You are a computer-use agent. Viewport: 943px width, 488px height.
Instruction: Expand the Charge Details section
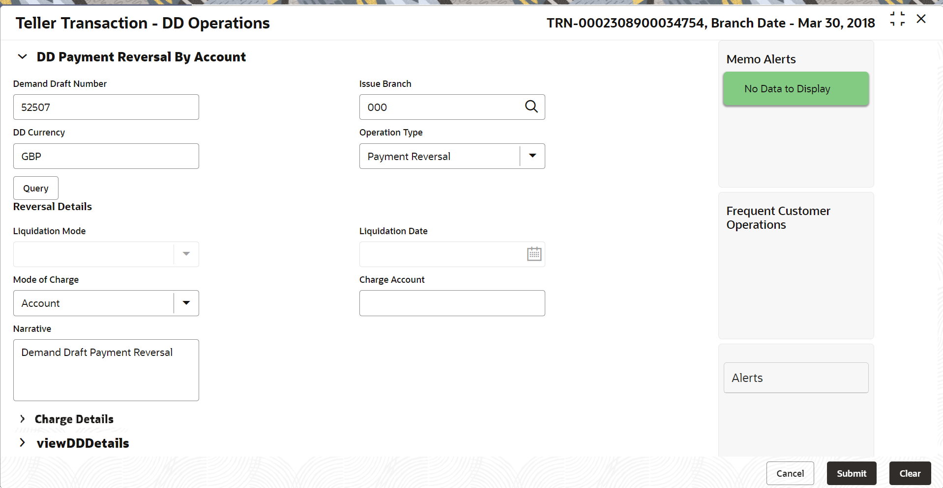tap(22, 419)
